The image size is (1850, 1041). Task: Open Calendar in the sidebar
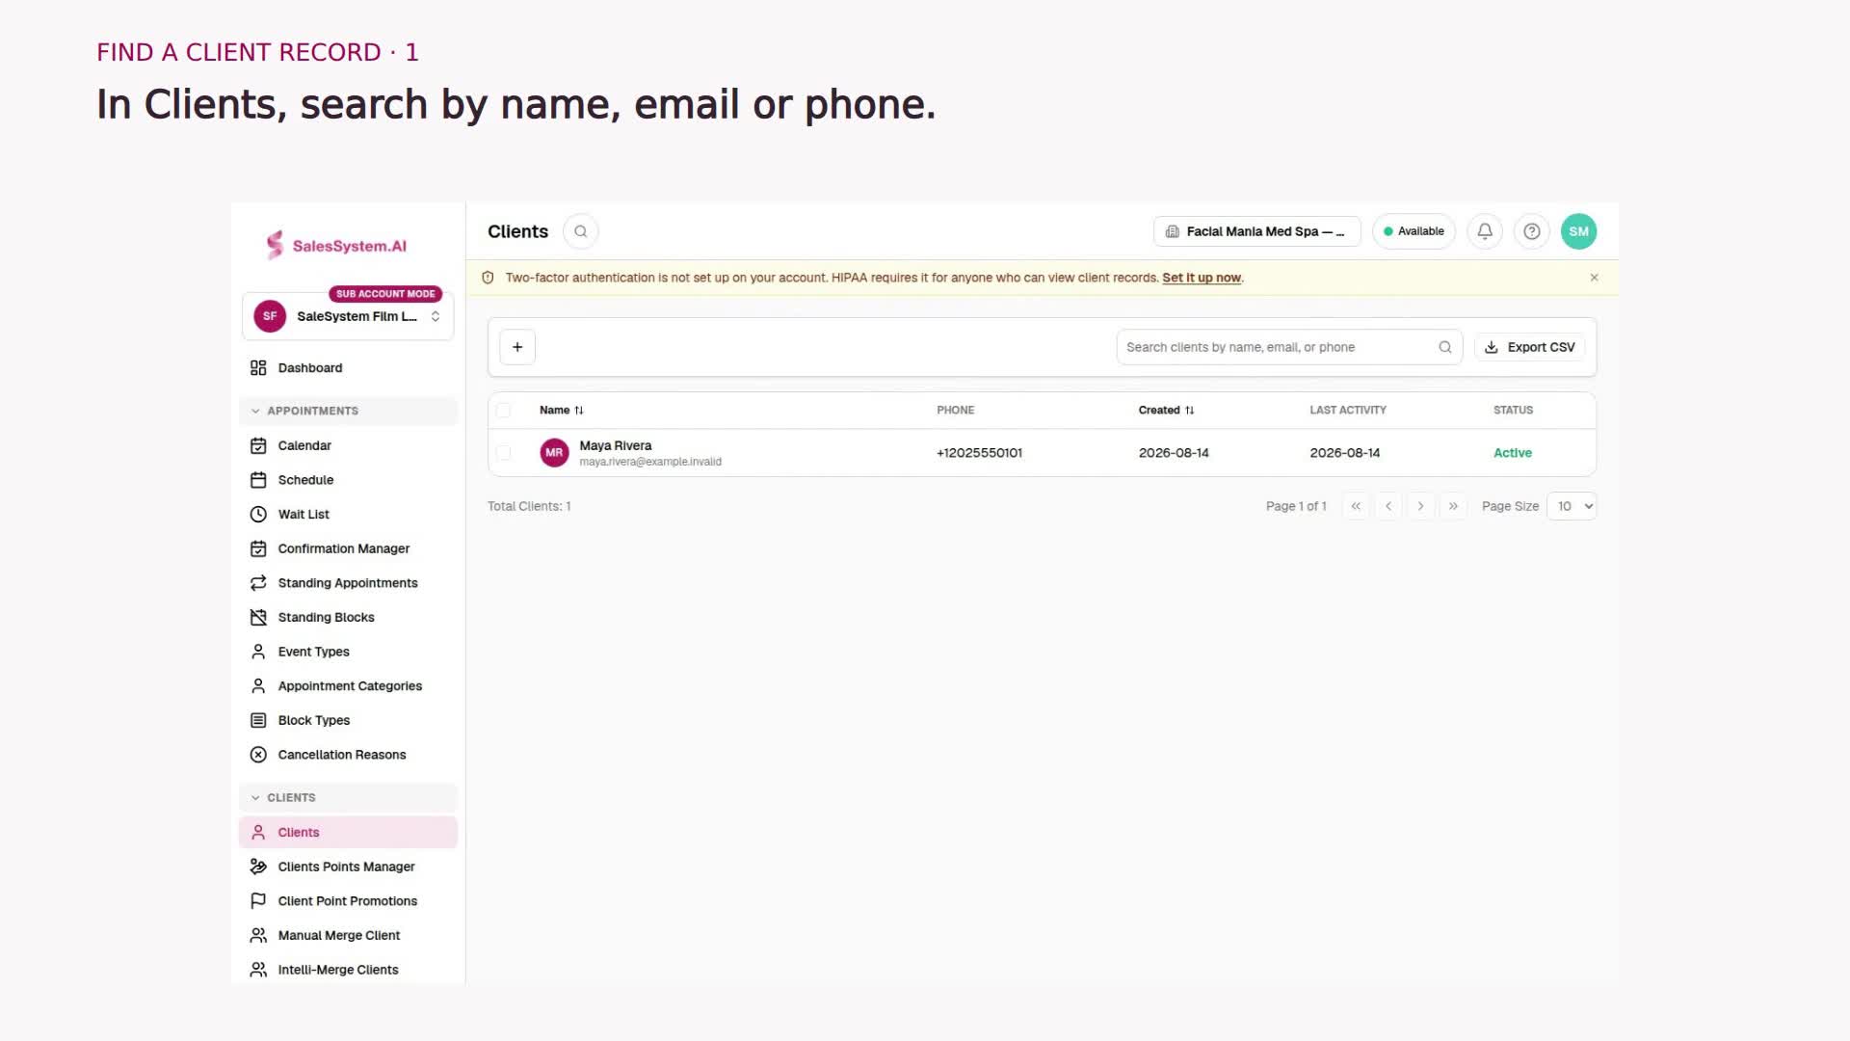348,445
